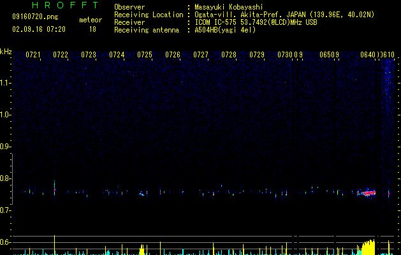The height and width of the screenshot is (255, 401).
Task: Click the 0725 time marker
Action: point(145,55)
